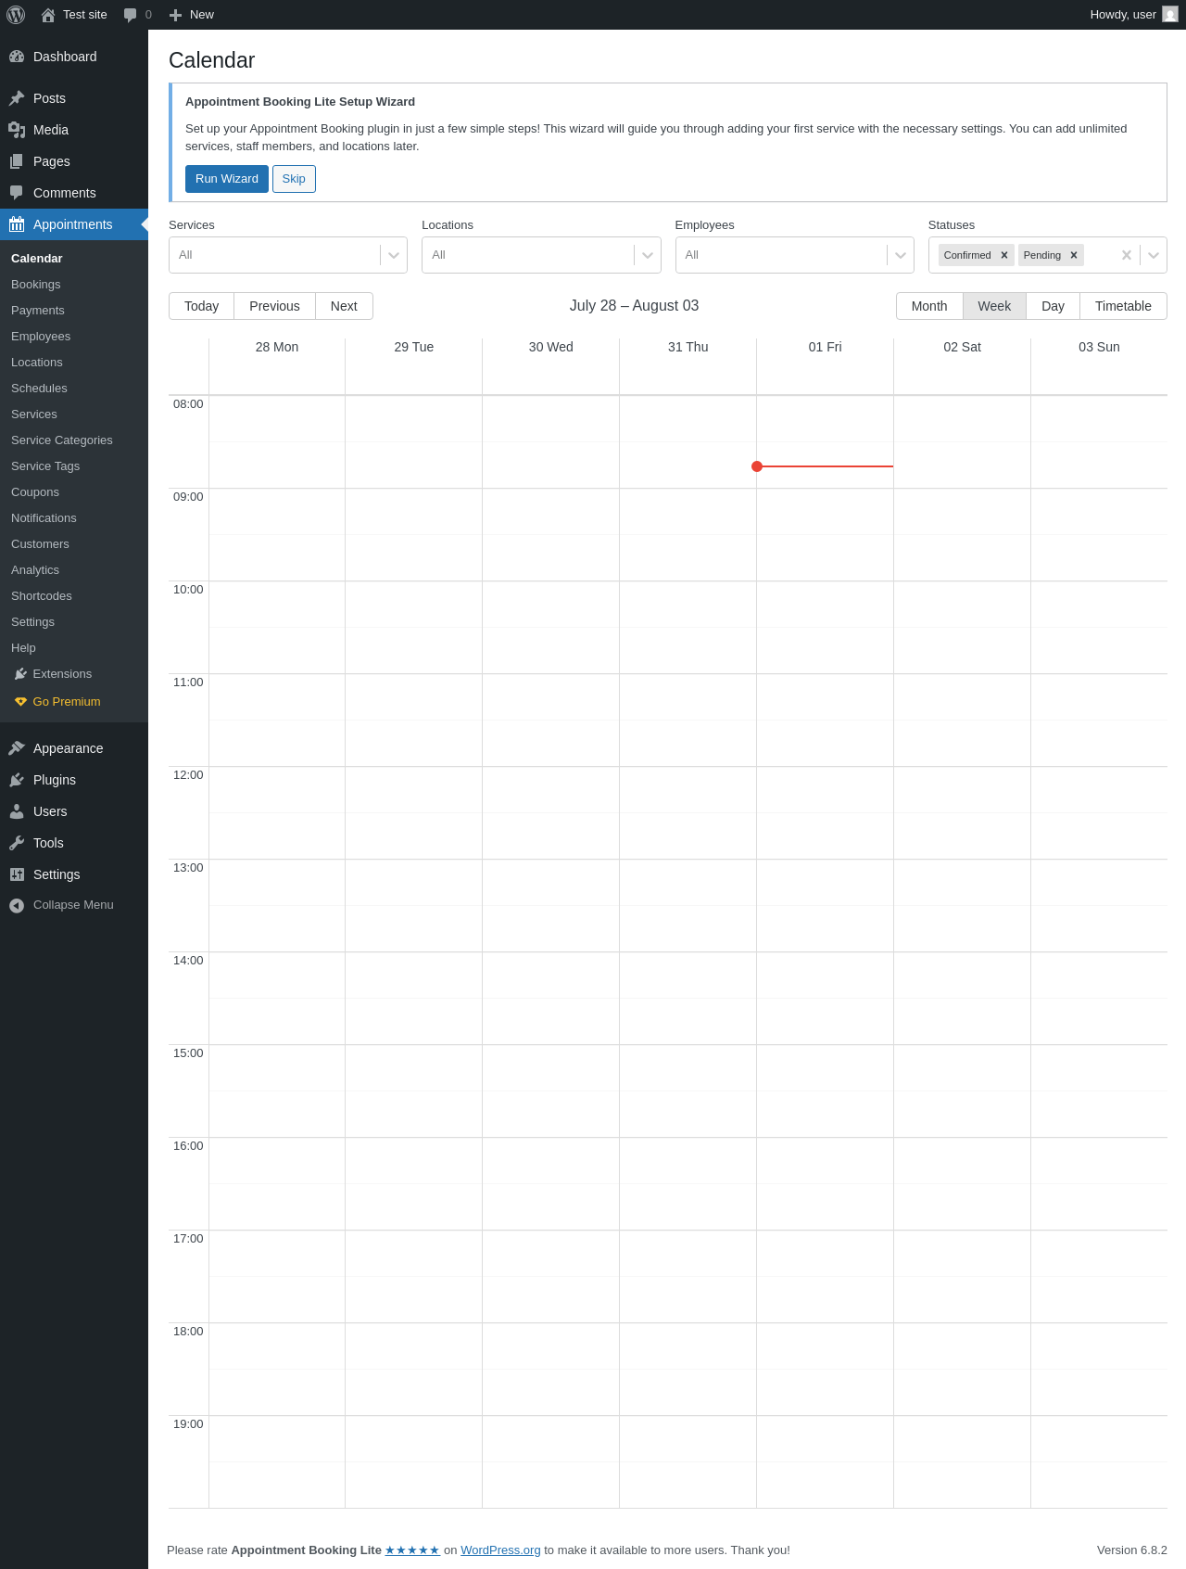This screenshot has height=1569, width=1186.
Task: Remove the Confirmed status tag
Action: [x=1003, y=255]
